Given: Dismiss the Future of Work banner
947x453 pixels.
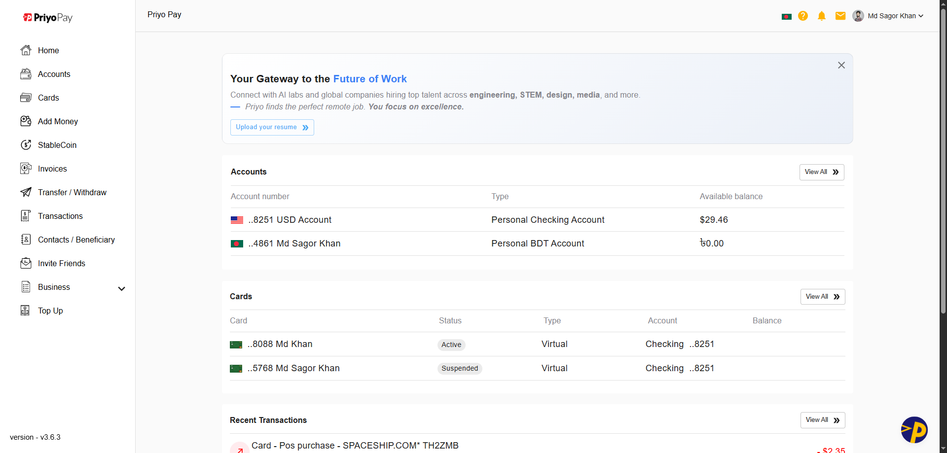Looking at the screenshot, I should pos(841,65).
